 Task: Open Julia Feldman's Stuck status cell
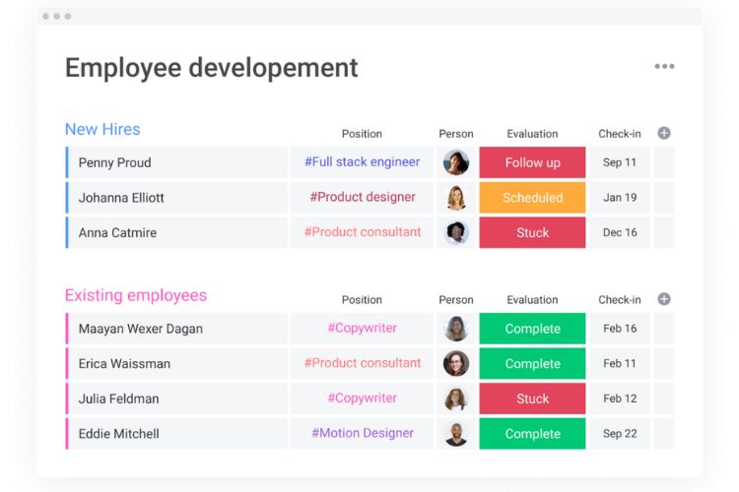click(x=532, y=399)
